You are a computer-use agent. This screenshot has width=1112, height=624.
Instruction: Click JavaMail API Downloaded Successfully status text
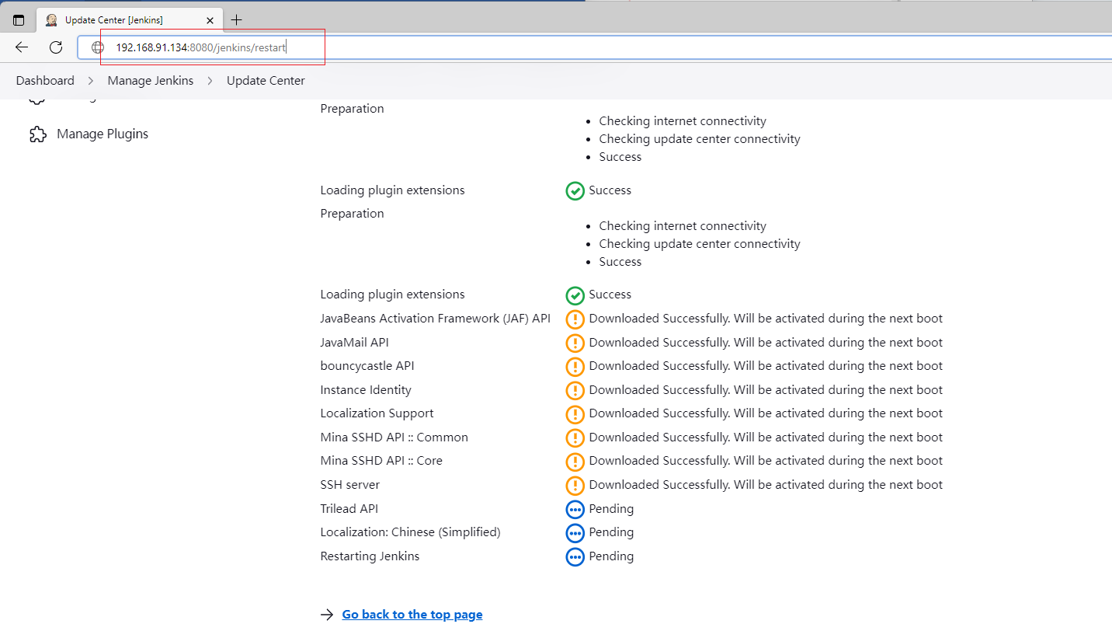[x=766, y=343]
